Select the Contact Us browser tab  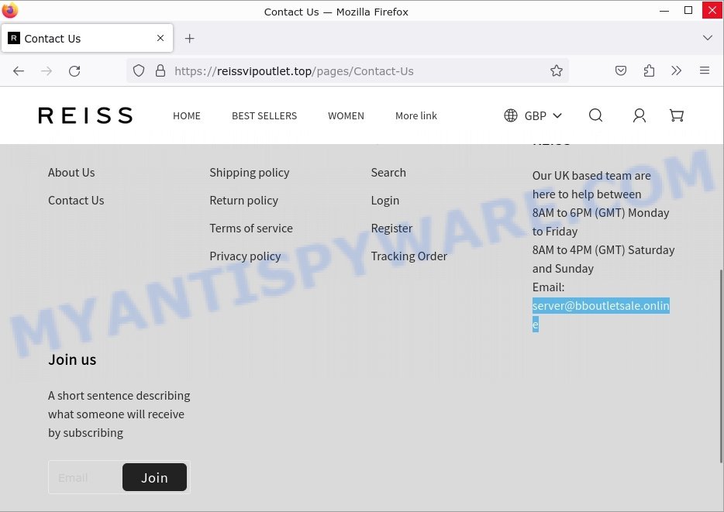(88, 38)
